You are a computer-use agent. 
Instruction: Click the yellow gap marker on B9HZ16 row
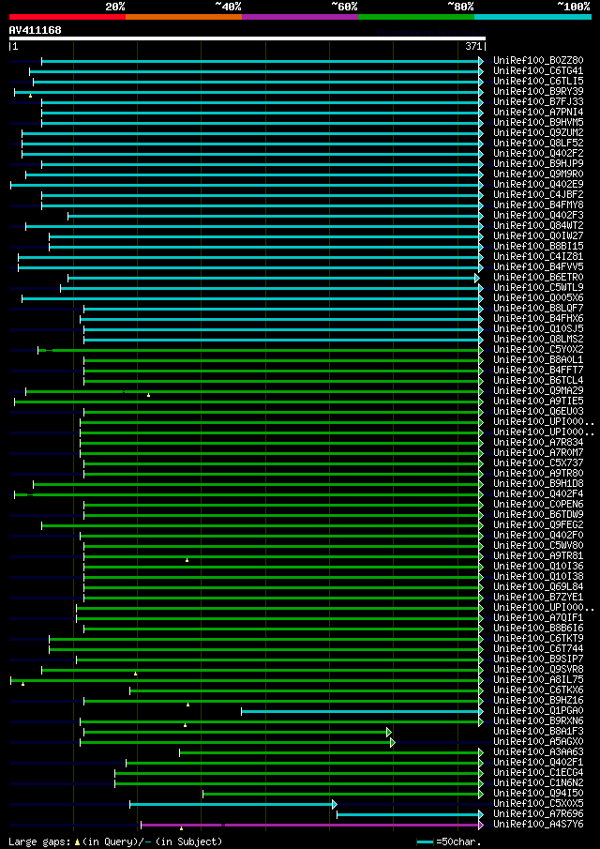click(x=187, y=705)
